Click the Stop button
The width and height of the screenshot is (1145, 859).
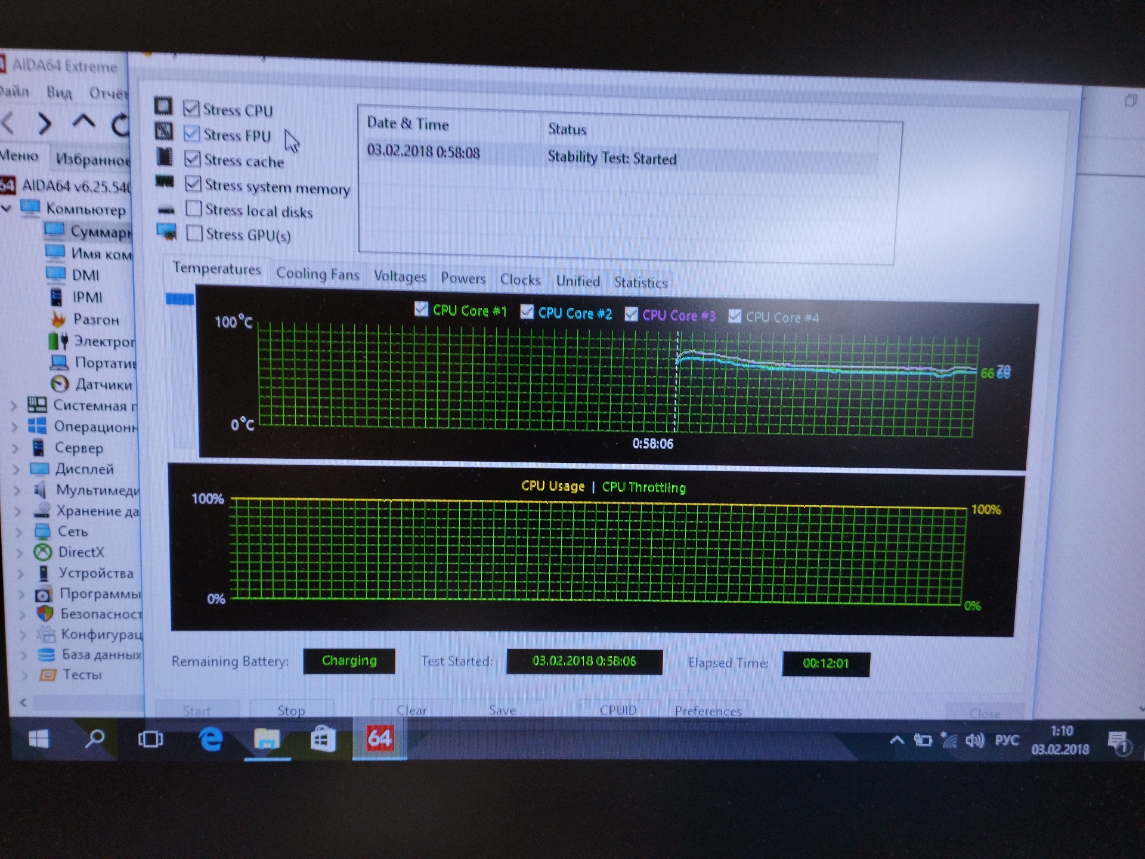tap(291, 710)
